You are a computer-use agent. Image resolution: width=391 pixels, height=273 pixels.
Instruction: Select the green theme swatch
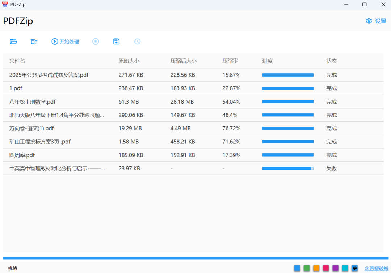tap(307, 268)
